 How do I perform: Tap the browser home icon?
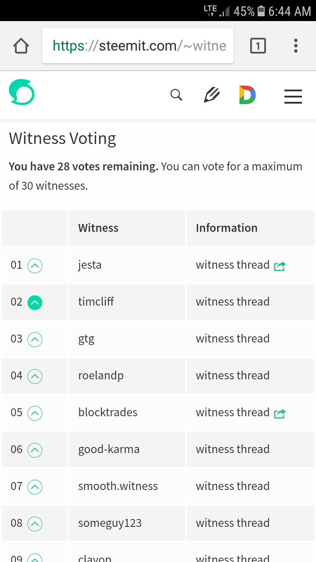[x=21, y=46]
